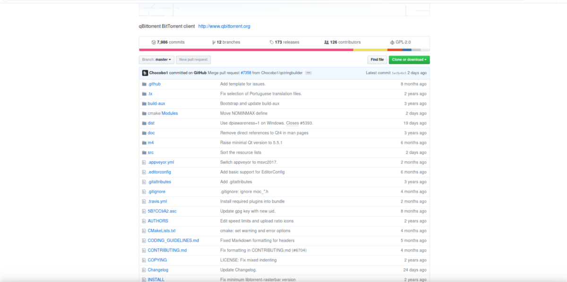Click the commits history icon
The image size is (567, 282).
tap(154, 42)
